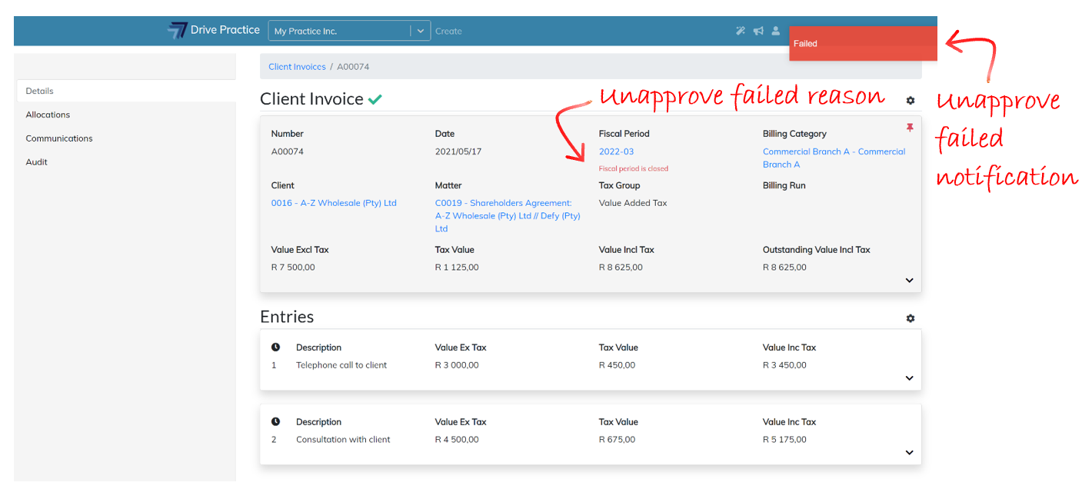This screenshot has width=1082, height=499.
Task: Open the My Practice Inc. dropdown
Action: tap(420, 32)
